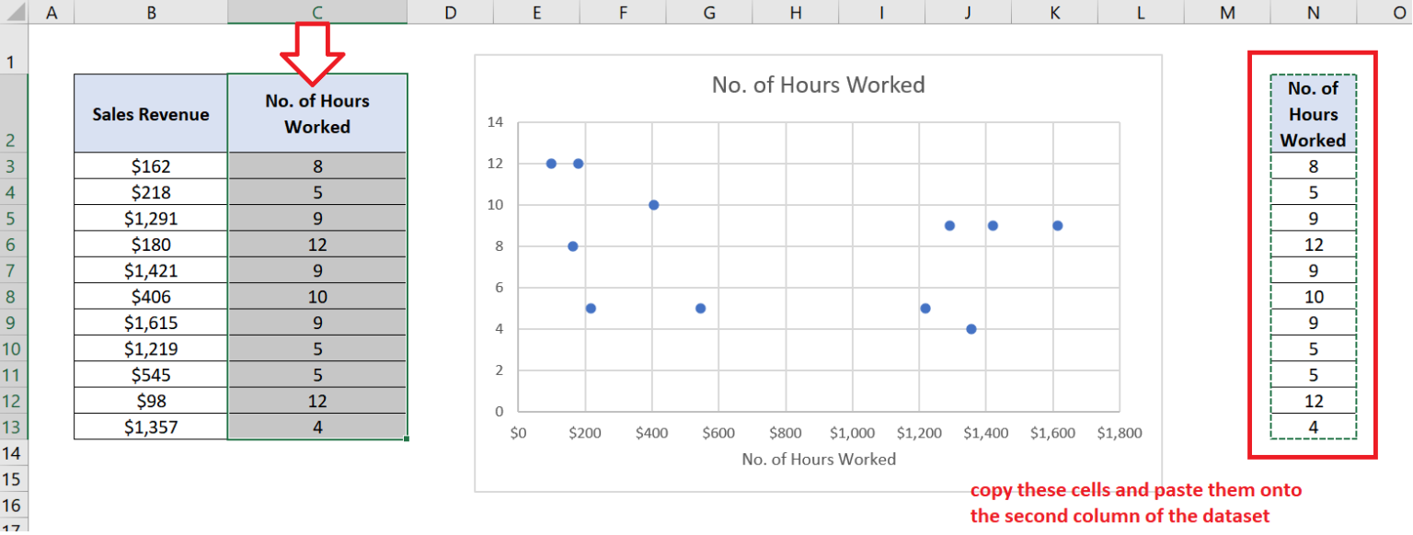Select the cell with value 10 in column C
This screenshot has height=535, width=1413.
317,296
